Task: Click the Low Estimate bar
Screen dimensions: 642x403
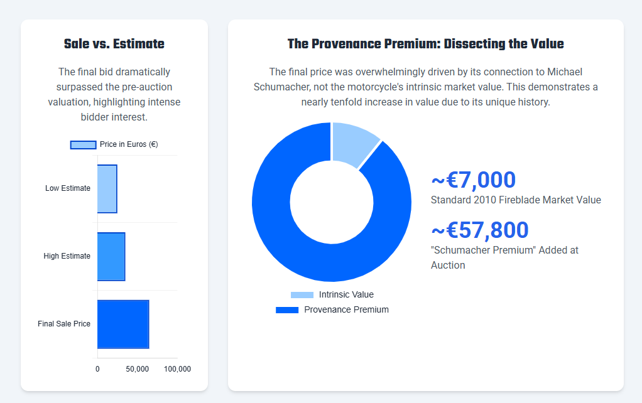Action: [107, 189]
